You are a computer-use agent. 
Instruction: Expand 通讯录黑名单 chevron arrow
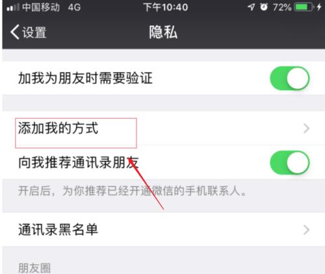(306, 230)
